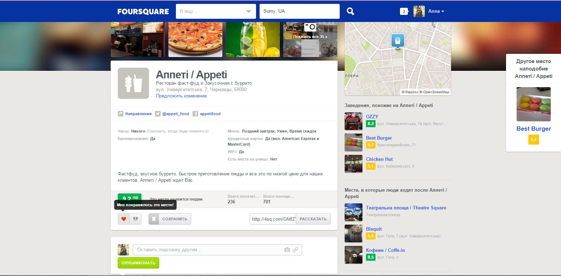Click user avatar beside tip field
561x276 pixels.
click(123, 250)
